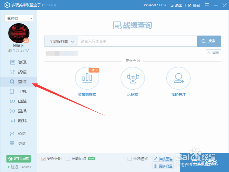Image resolution: width=229 pixels, height=172 pixels.
Task: Clear search history with 清除
Action: click(213, 52)
